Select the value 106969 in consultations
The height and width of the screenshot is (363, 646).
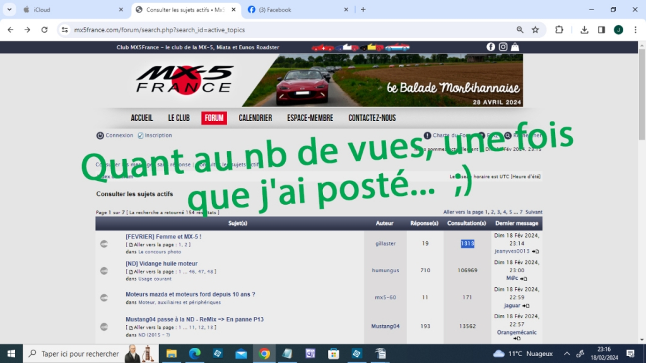pyautogui.click(x=467, y=270)
